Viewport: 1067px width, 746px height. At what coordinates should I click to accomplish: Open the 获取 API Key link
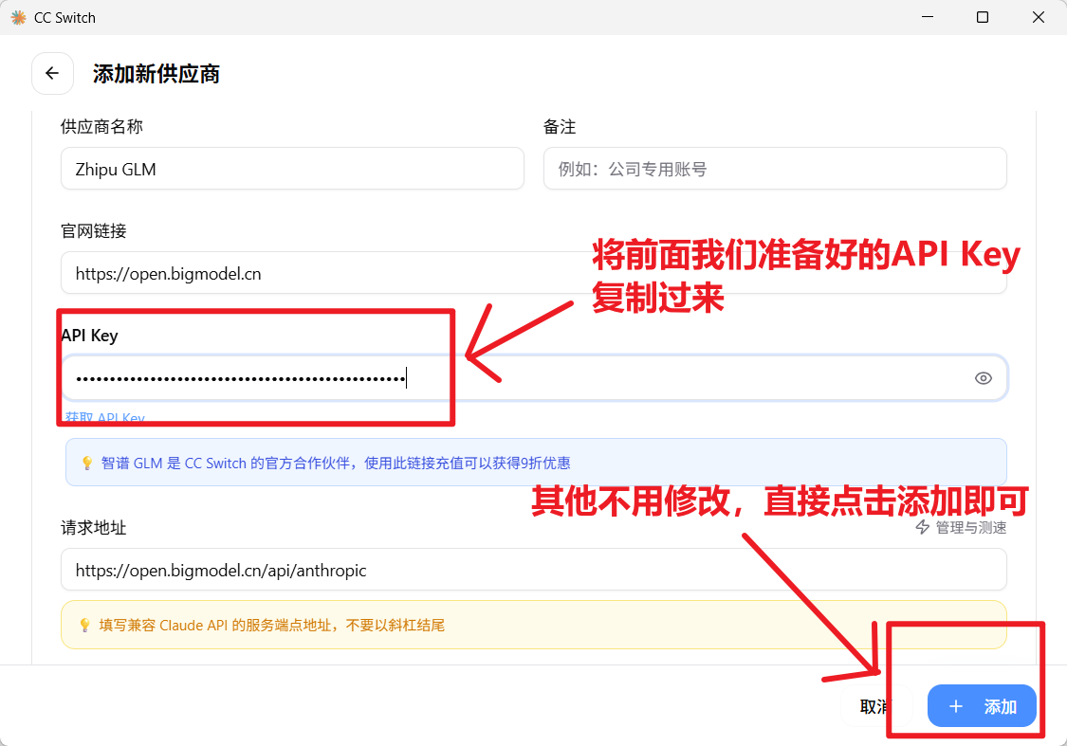[x=104, y=417]
